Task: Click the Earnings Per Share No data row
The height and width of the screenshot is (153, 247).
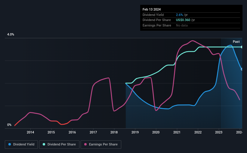Action: pos(191,25)
